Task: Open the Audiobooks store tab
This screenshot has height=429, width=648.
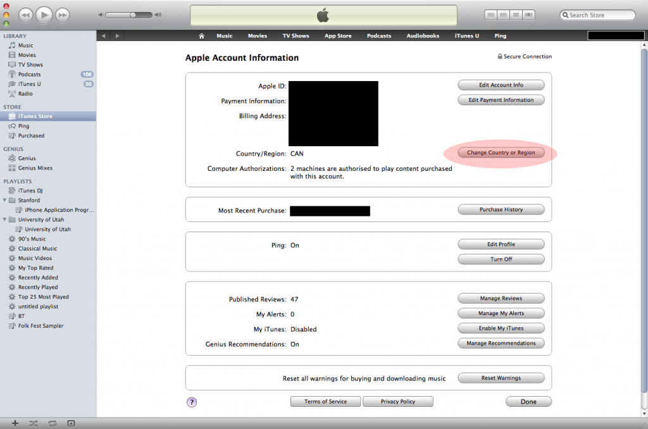Action: [x=423, y=36]
